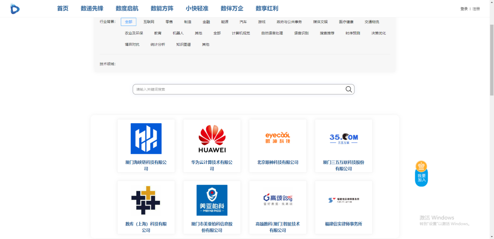
Task: Select 其他 filter beside 机器人
Action: [199, 33]
